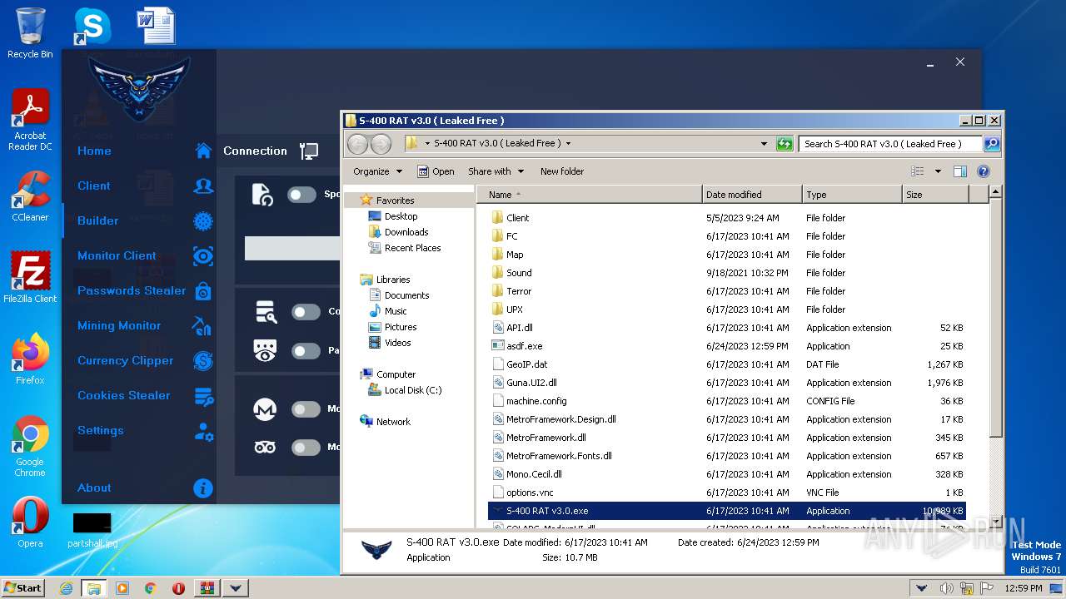Show the preview pane icon
Image resolution: width=1066 pixels, height=599 pixels.
pyautogui.click(x=960, y=171)
